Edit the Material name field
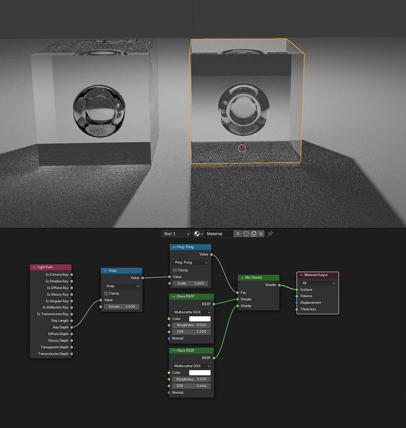406x428 pixels. [x=219, y=234]
